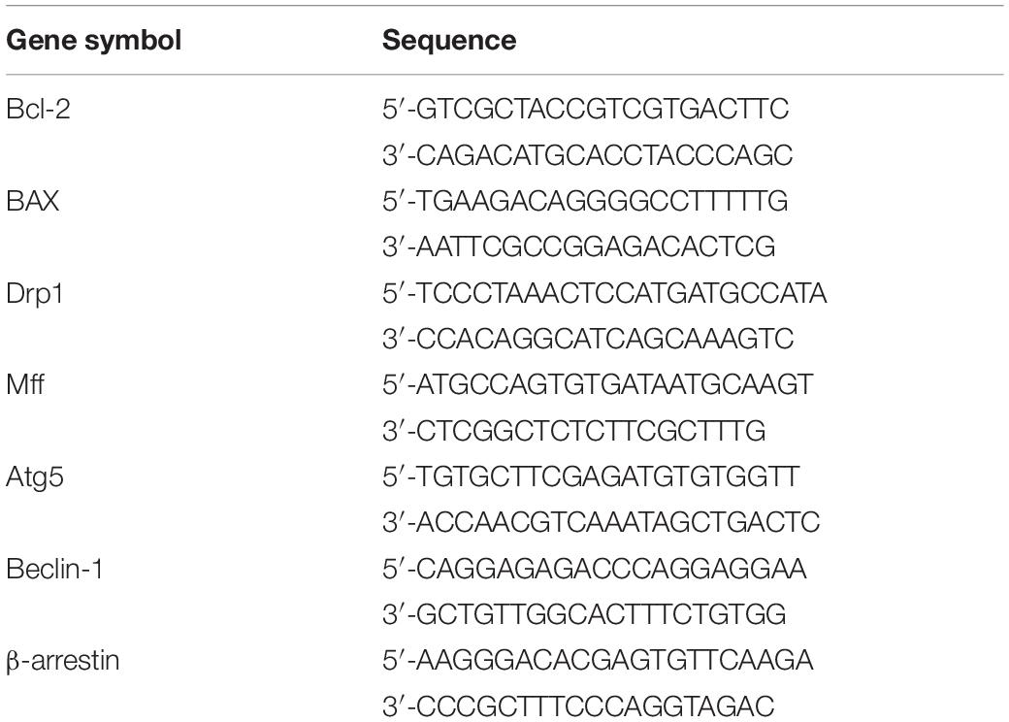Viewport: 1009px width, 722px height.
Task: Select the β-arrestin gene label
Action: (x=63, y=662)
